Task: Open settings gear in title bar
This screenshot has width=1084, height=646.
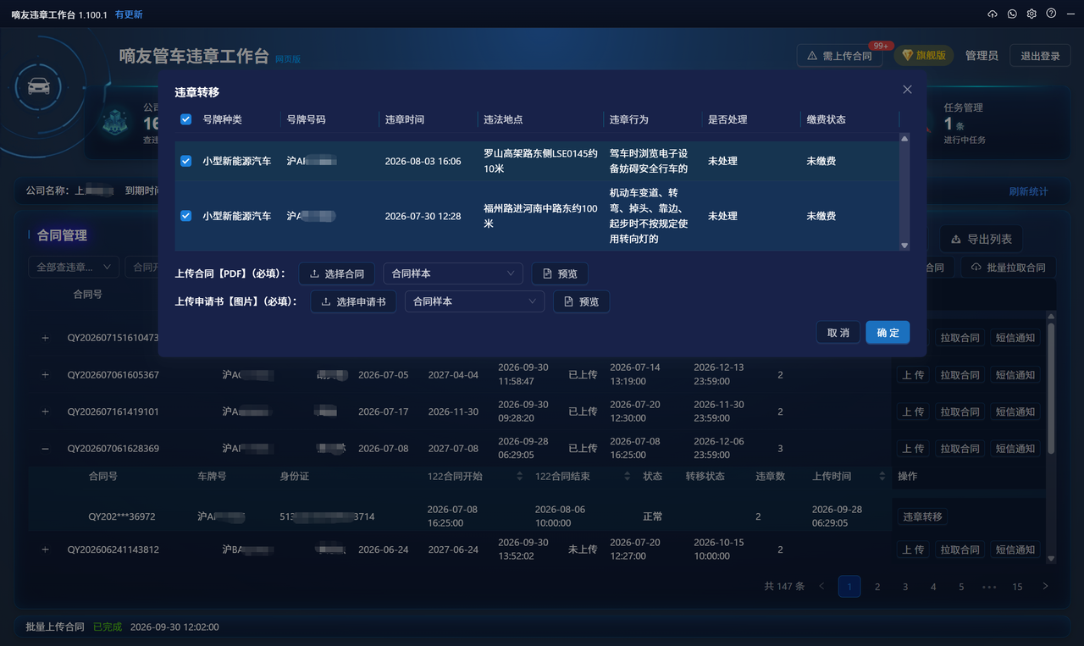Action: 1031,14
